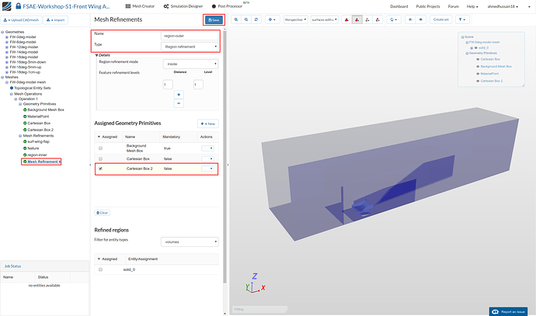
Task: Check the Background Mesh Box checkbox
Action: click(x=100, y=147)
